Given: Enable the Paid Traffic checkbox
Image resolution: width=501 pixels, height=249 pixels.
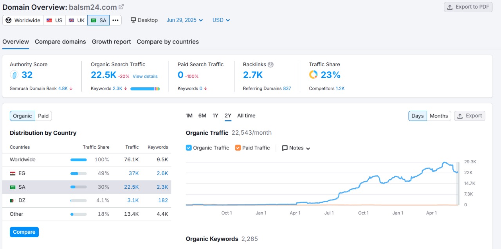Looking at the screenshot, I should pyautogui.click(x=238, y=148).
